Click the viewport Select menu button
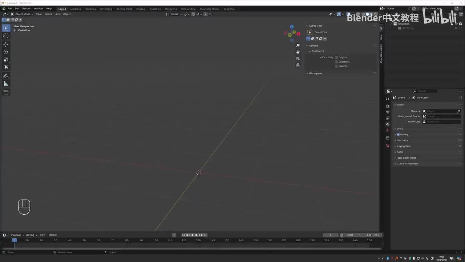The width and height of the screenshot is (465, 262). click(x=48, y=14)
